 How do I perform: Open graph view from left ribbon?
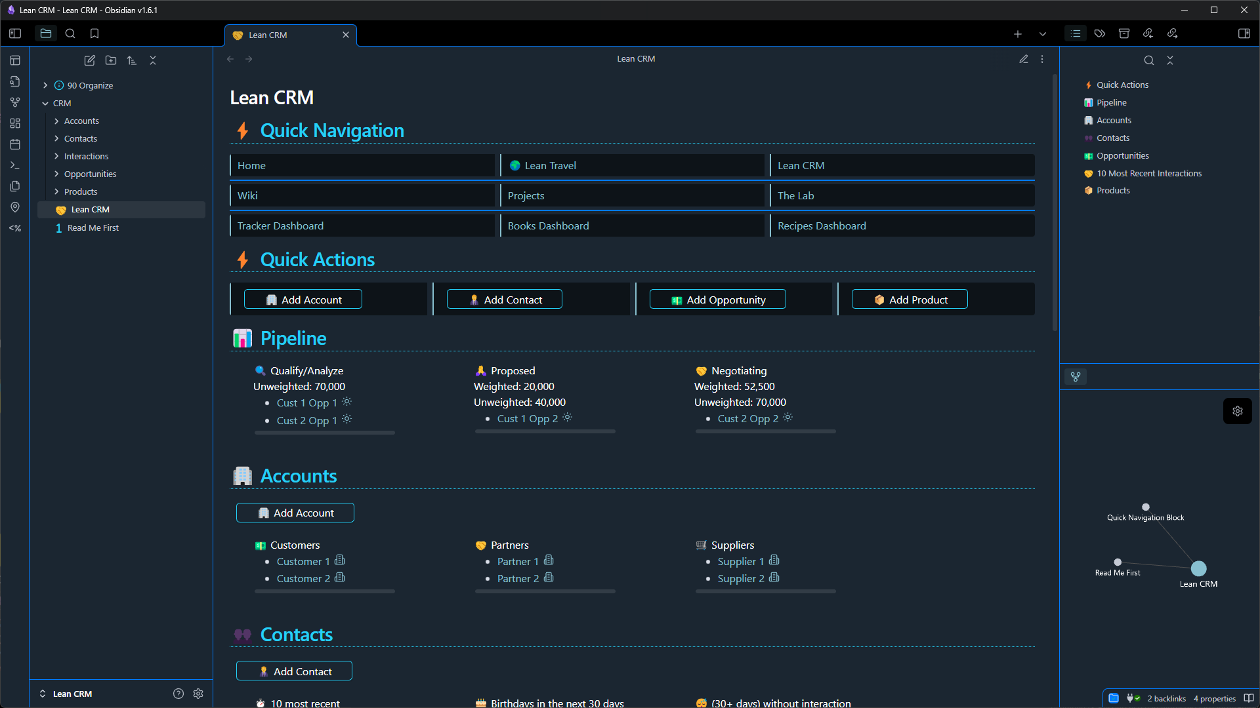(15, 102)
